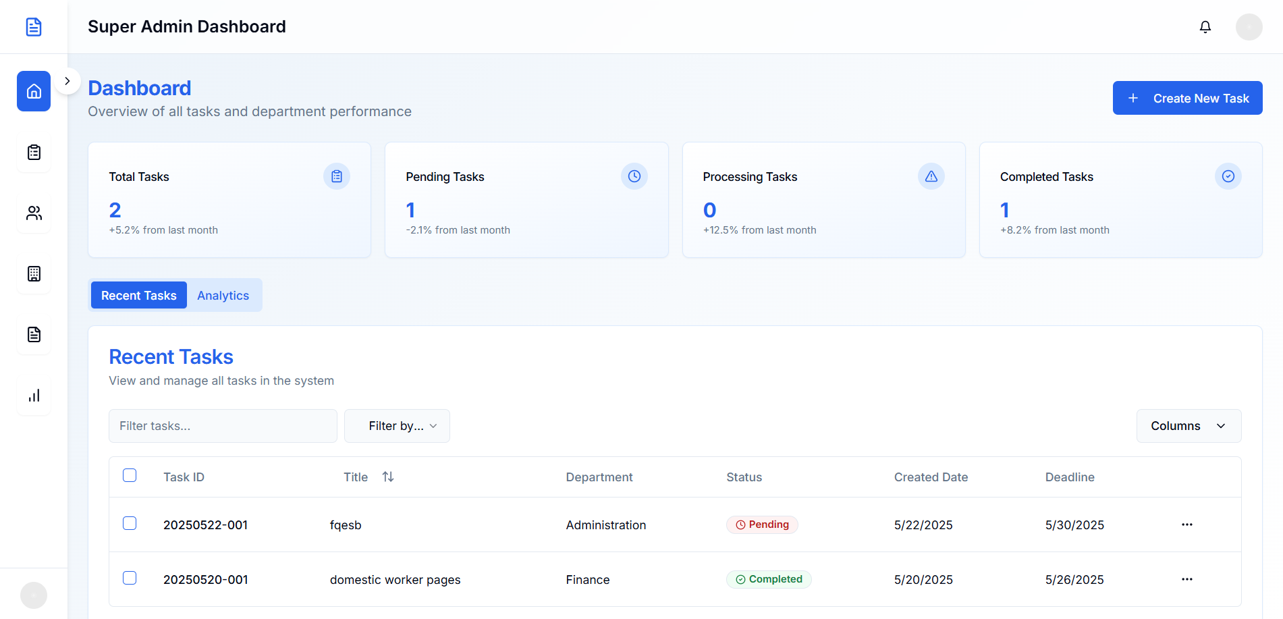Viewport: 1283px width, 619px height.
Task: Open the document reports sidebar icon
Action: [34, 334]
